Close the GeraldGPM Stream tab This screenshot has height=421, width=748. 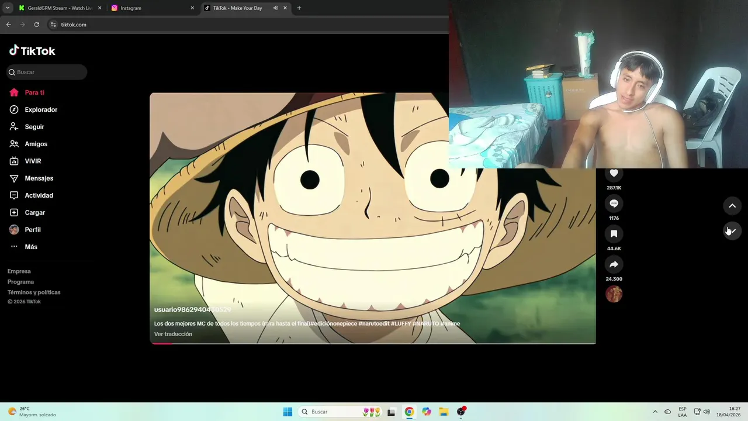point(99,8)
